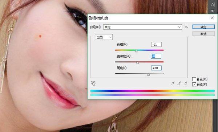Click the 色相/饱和度 dialog title

(98, 18)
